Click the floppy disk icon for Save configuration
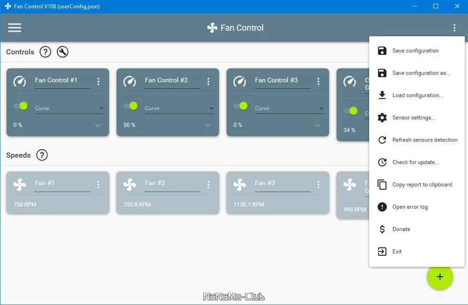The width and height of the screenshot is (468, 305). 382,51
